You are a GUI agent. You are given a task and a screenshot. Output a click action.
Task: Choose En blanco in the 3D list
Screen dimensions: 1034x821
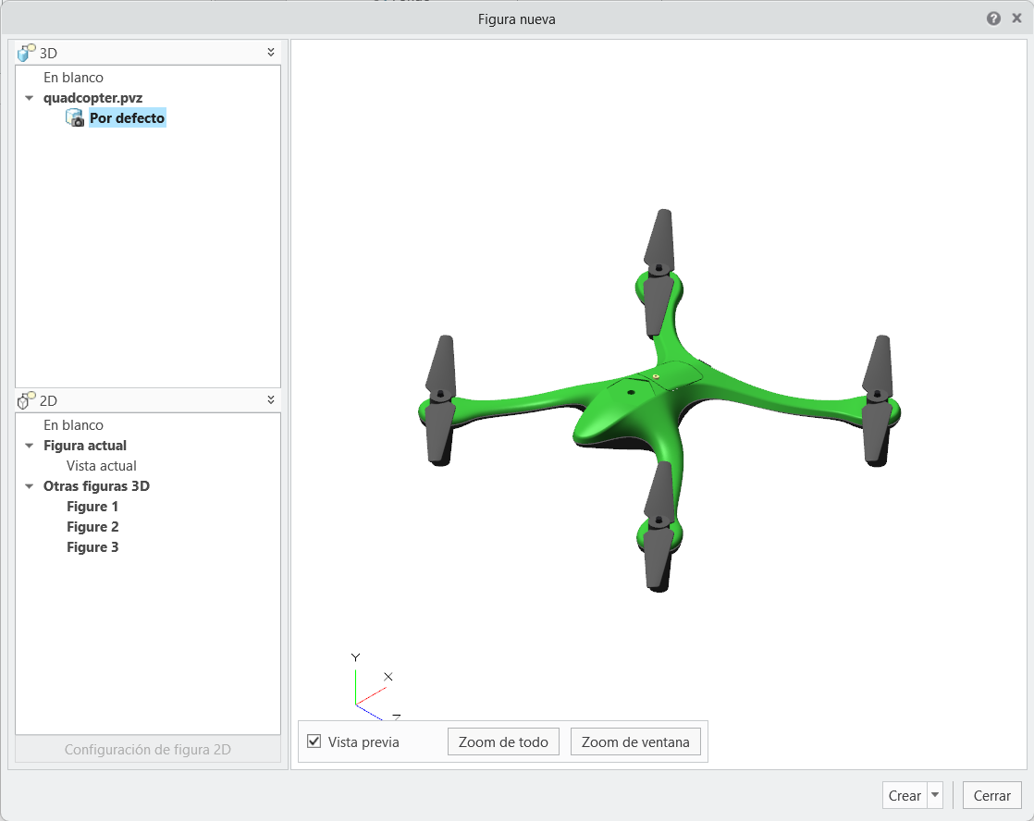73,77
